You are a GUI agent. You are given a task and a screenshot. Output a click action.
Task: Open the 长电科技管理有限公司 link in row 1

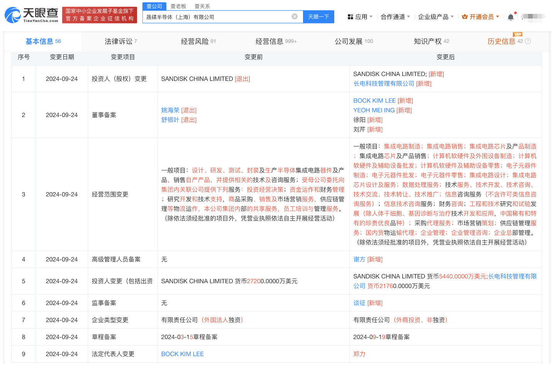point(384,84)
